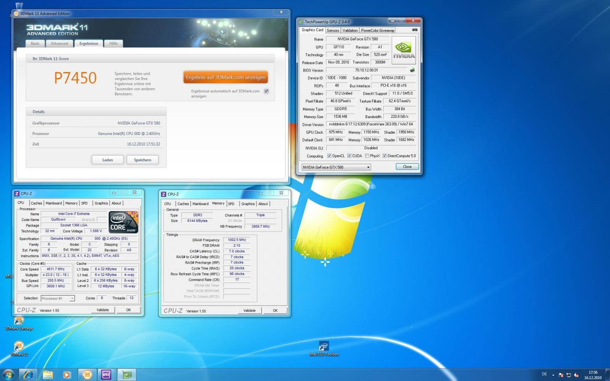Viewport: 610px width, 381px height.
Task: Click the Intel Core i7 logo in CPU-Z
Action: click(123, 222)
